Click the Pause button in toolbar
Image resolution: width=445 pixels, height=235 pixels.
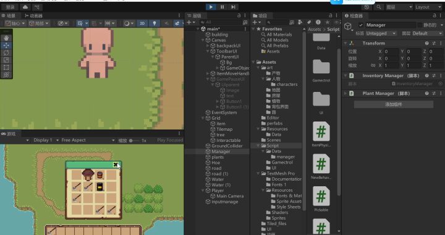pyautogui.click(x=222, y=7)
